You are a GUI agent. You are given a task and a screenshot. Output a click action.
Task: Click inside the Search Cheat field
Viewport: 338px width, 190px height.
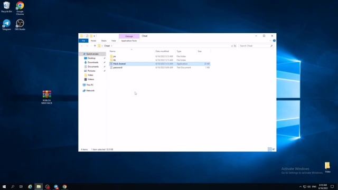tap(255, 46)
